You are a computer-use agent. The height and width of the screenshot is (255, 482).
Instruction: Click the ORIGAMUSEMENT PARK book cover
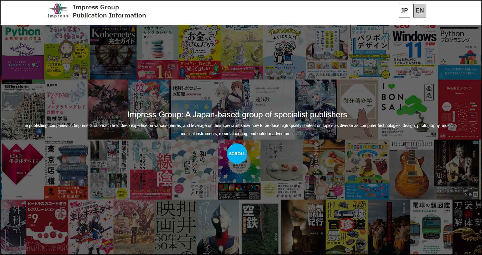pos(367,170)
